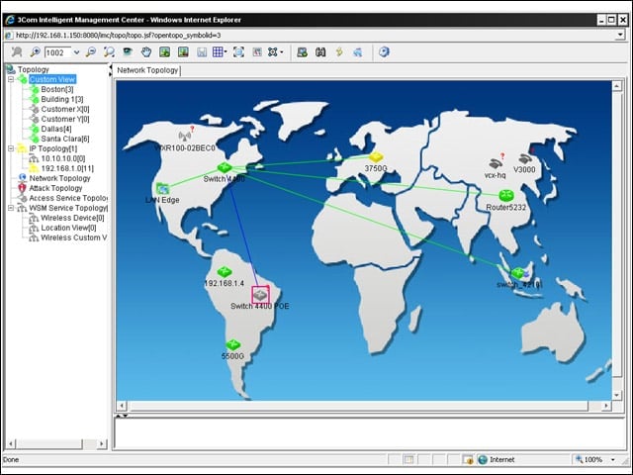
Task: Click the grid layout icon
Action: 218,52
